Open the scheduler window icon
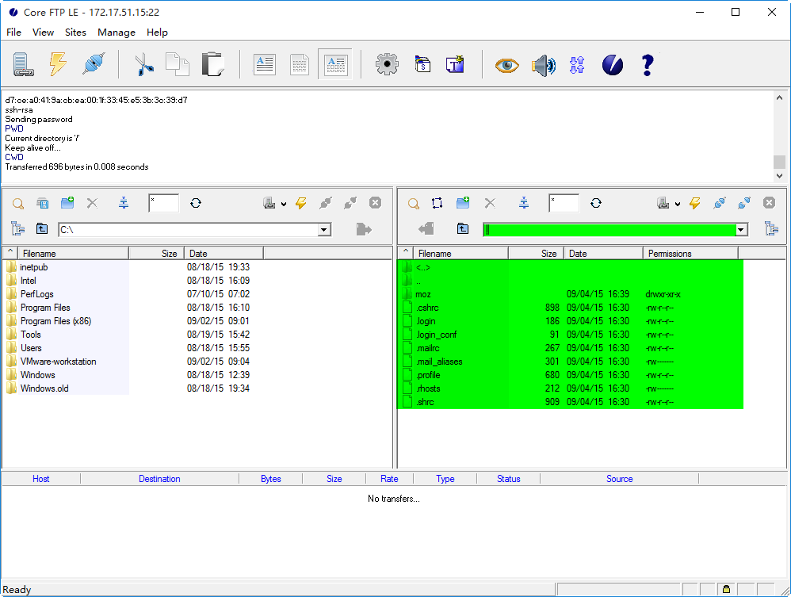This screenshot has width=791, height=597. coord(422,64)
